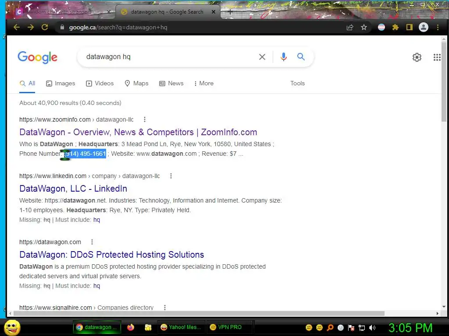Select the All results tab
Image resolution: width=449 pixels, height=336 pixels.
[27, 84]
